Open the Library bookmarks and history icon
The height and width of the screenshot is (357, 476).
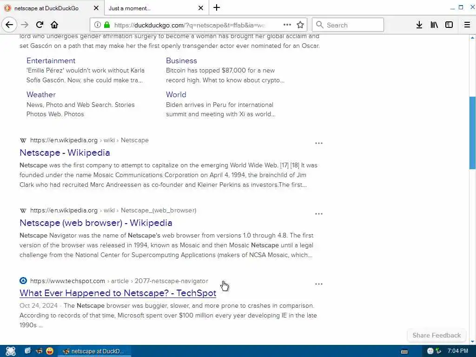tap(434, 25)
